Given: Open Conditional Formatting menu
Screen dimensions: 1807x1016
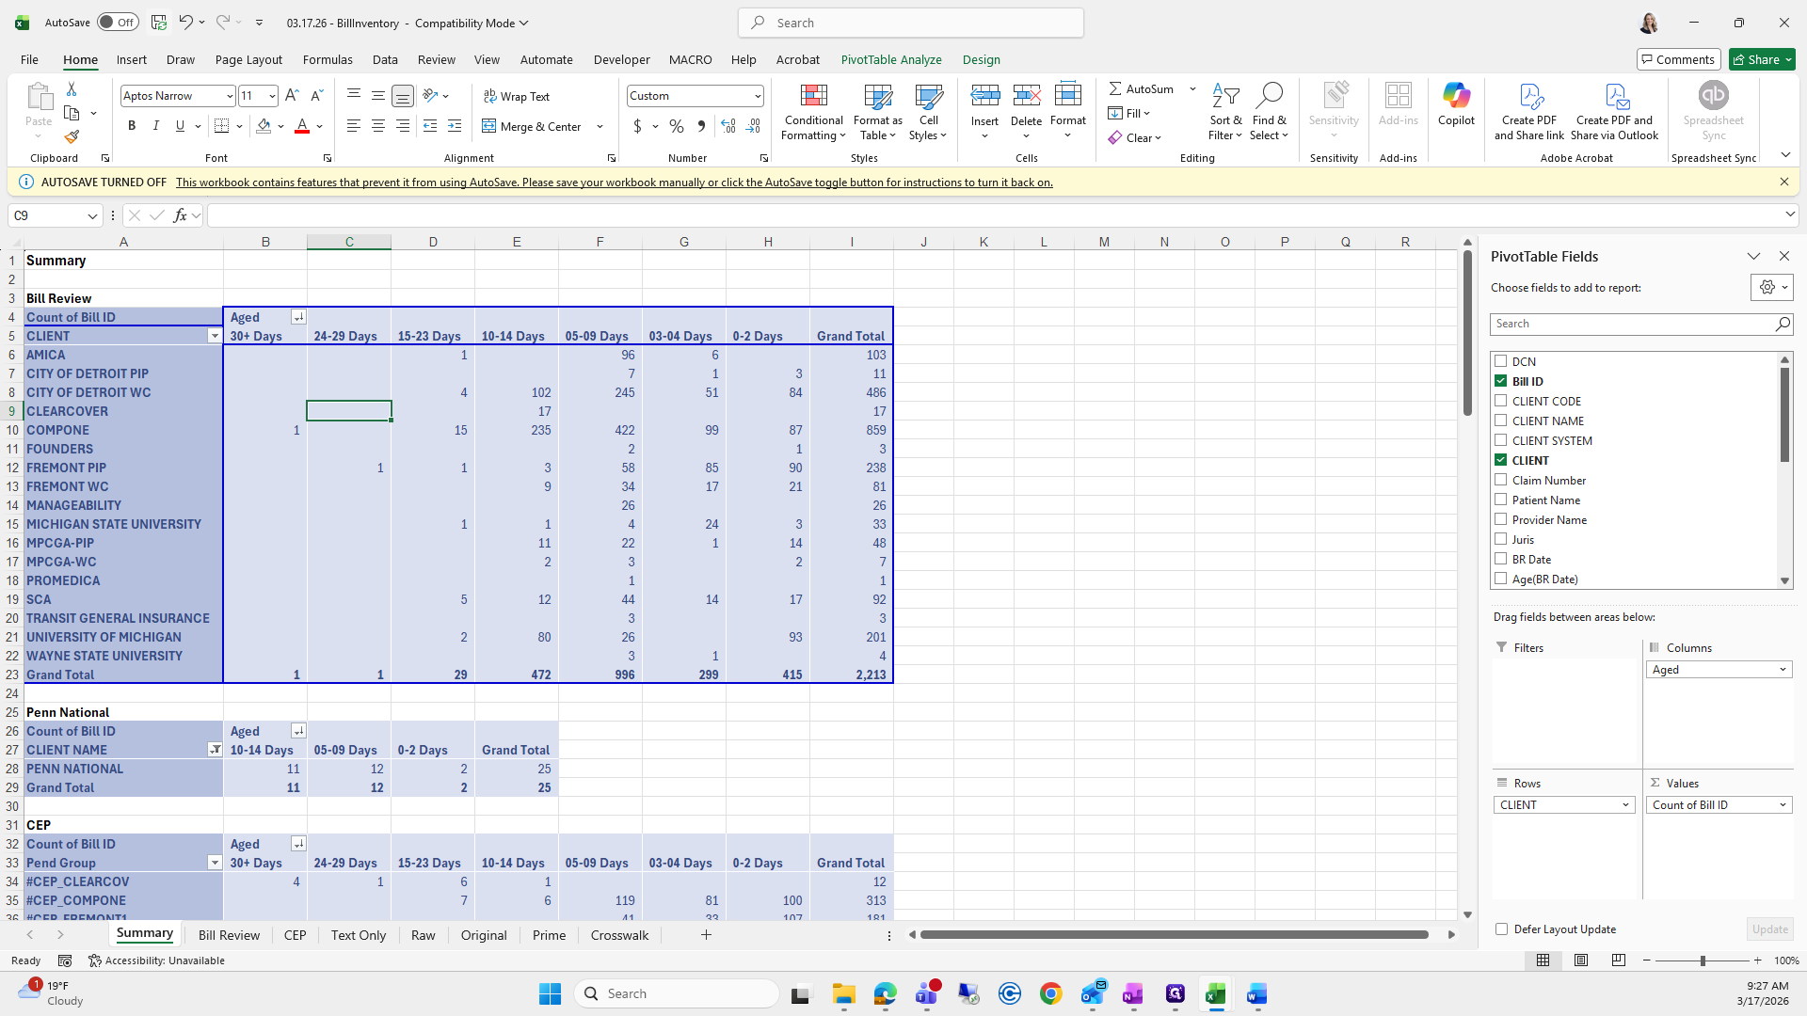Looking at the screenshot, I should [x=813, y=113].
